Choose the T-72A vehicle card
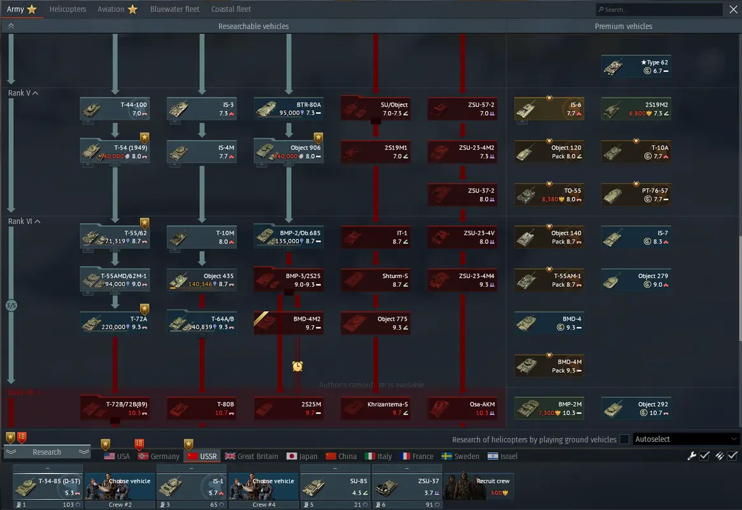 115,323
